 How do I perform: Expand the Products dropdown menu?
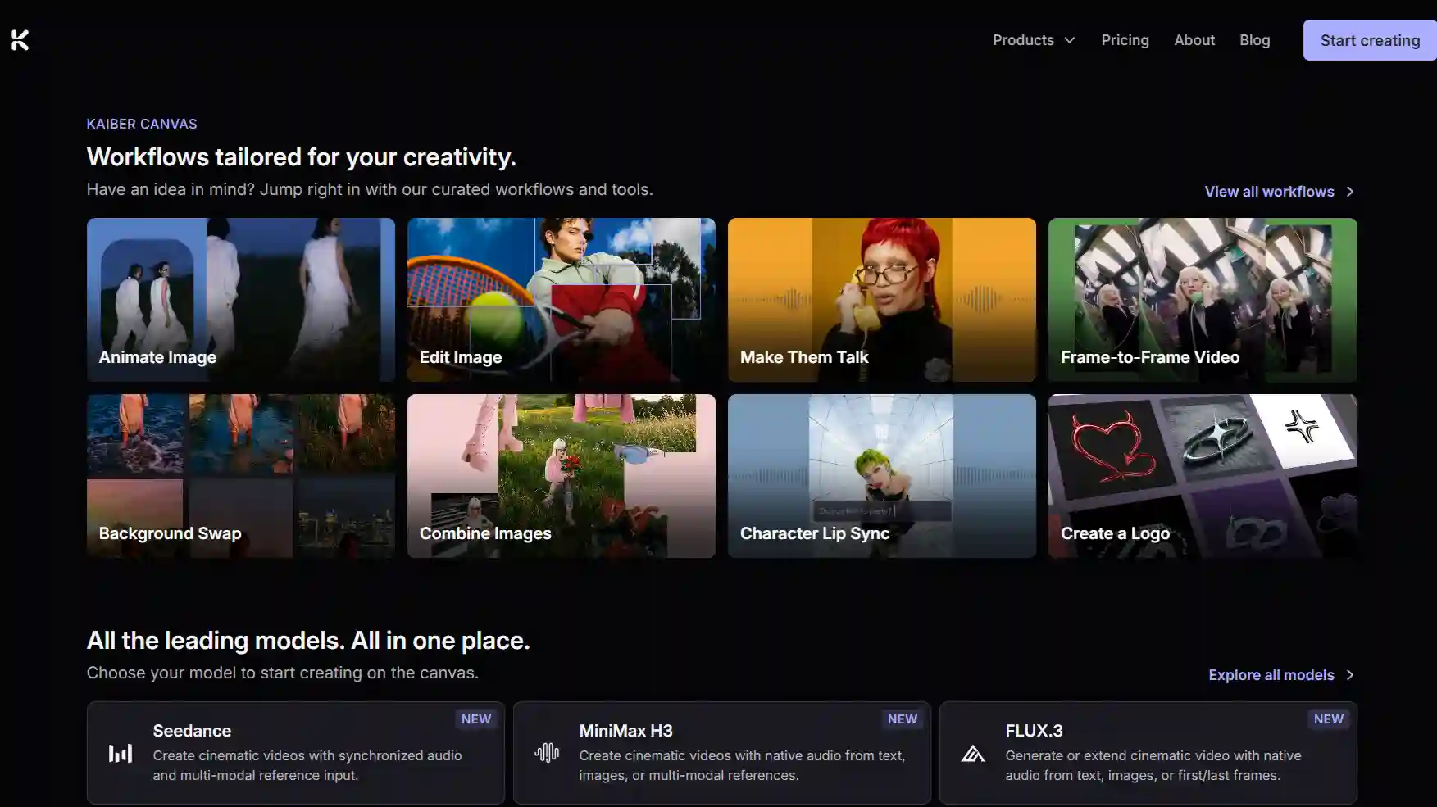[1033, 40]
